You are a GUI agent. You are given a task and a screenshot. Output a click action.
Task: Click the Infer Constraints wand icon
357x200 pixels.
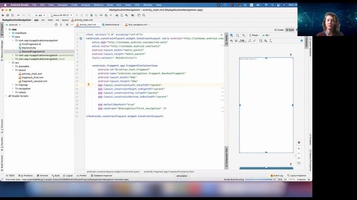pyautogui.click(x=254, y=41)
